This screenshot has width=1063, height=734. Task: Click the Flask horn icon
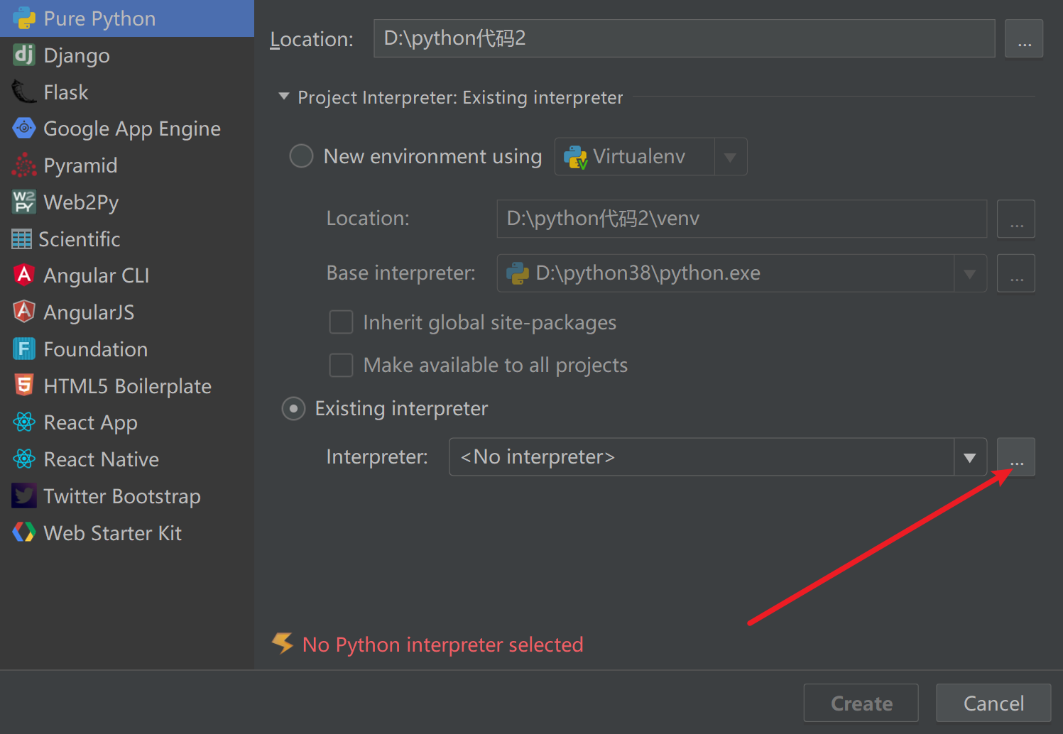[x=24, y=92]
